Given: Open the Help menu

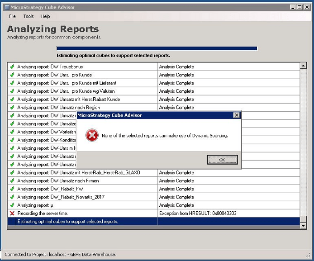Looking at the screenshot, I should pos(45,16).
